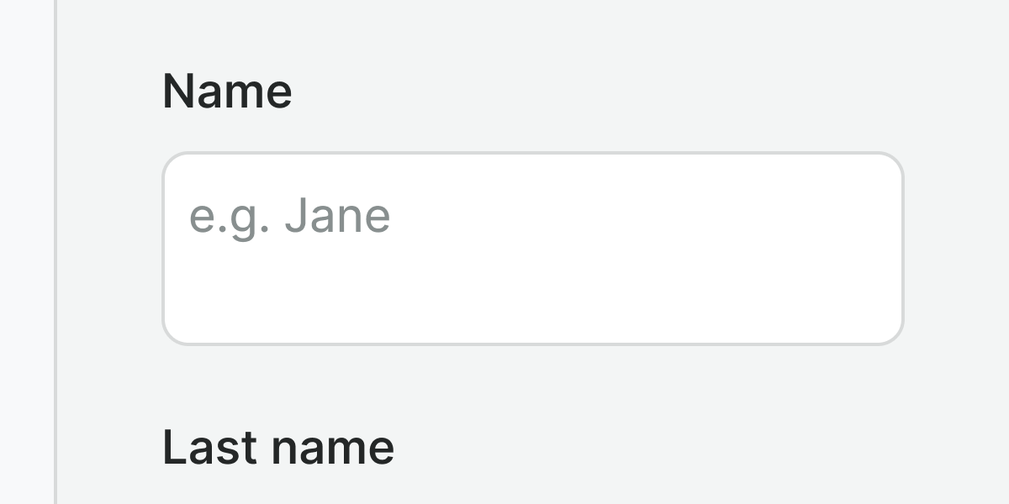Screen dimensions: 1009x504
Task: Click the vertical divider beside the form
Action: pos(55,252)
